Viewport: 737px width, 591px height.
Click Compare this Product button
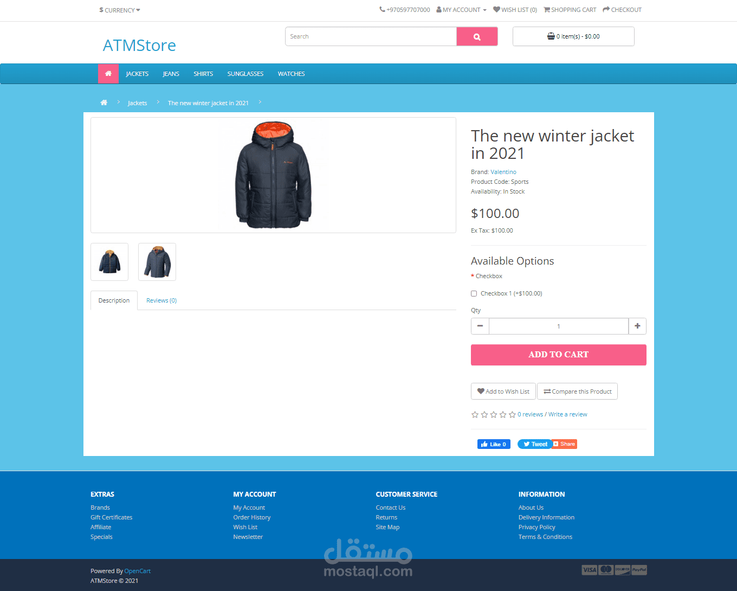pyautogui.click(x=577, y=391)
